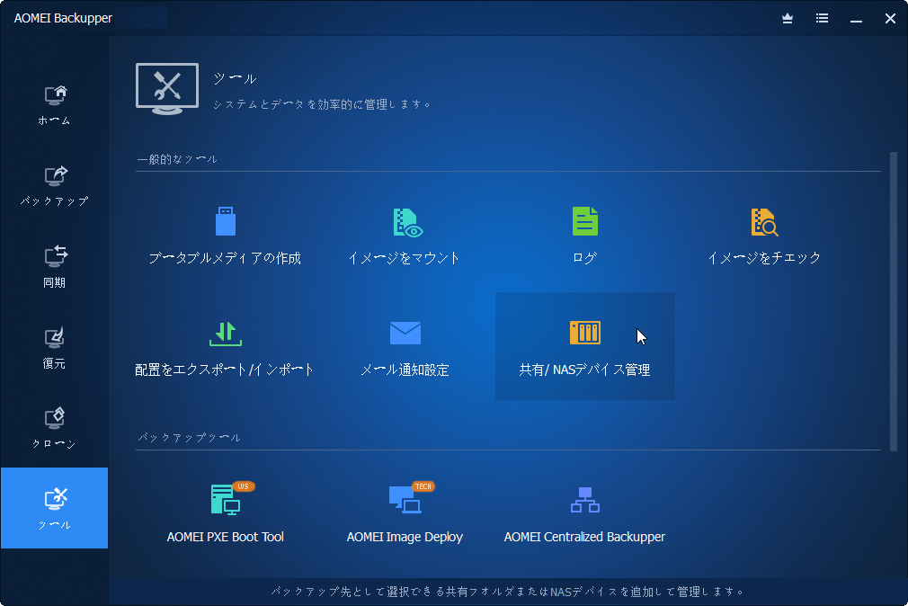Click the 配置をエクスポート/インポート label
This screenshot has height=606, width=908.
point(225,370)
